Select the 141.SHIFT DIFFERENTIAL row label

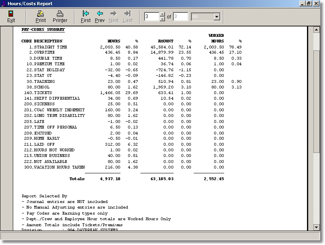coord(52,98)
